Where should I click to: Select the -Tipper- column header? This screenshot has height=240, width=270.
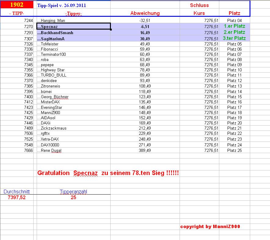click(74, 13)
